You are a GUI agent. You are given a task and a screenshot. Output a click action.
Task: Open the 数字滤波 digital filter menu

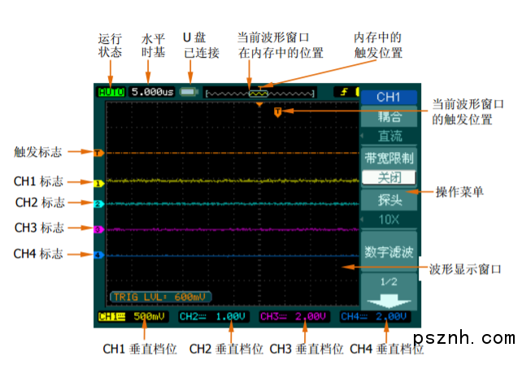[388, 253]
